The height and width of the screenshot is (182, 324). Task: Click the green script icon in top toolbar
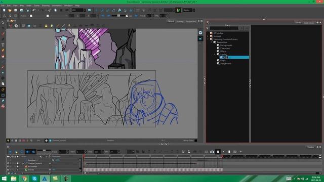pos(178,10)
